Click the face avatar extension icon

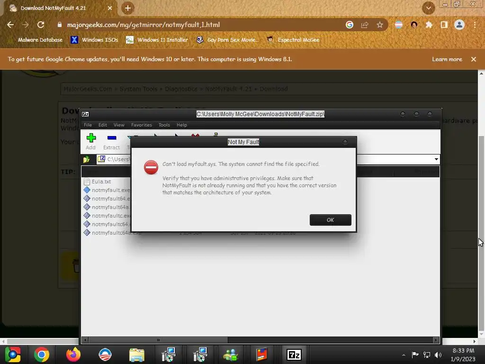click(414, 25)
